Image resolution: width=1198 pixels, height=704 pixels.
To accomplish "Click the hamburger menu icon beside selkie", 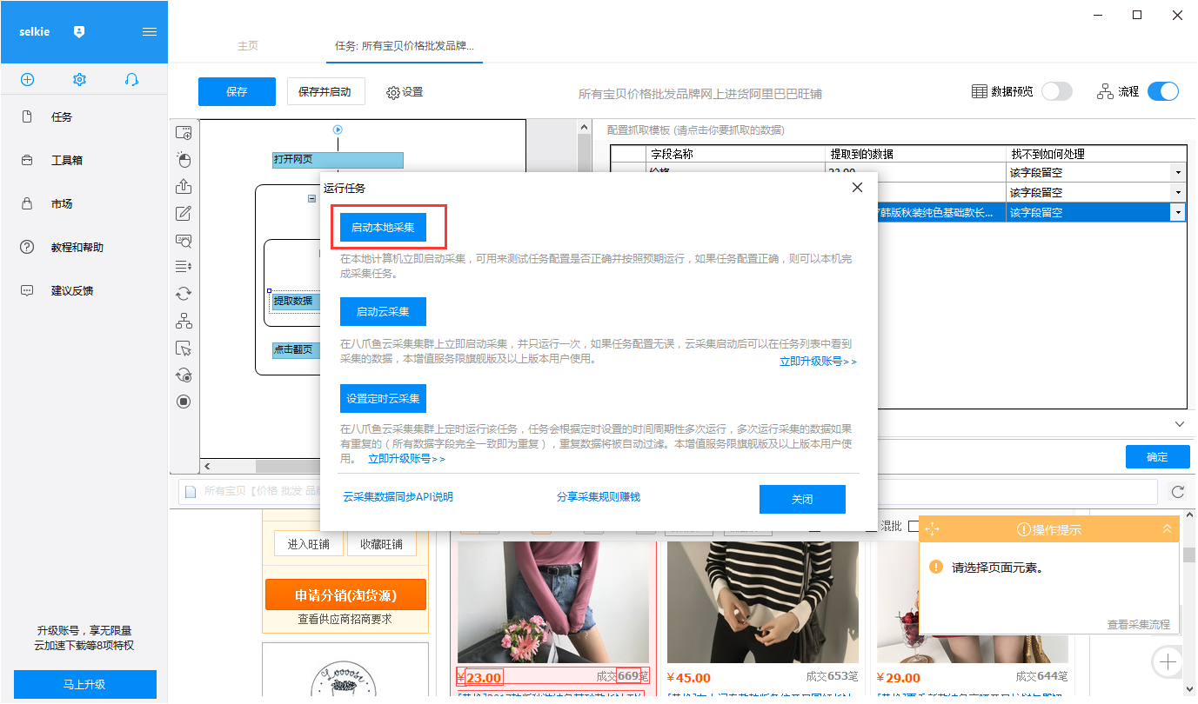I will coord(150,31).
